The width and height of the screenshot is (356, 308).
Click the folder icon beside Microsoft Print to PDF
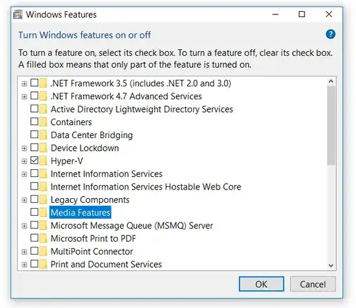coord(43,238)
